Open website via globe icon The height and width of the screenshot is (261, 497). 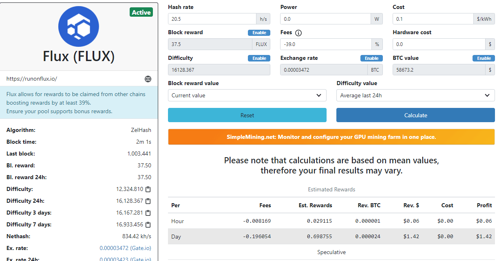(148, 79)
